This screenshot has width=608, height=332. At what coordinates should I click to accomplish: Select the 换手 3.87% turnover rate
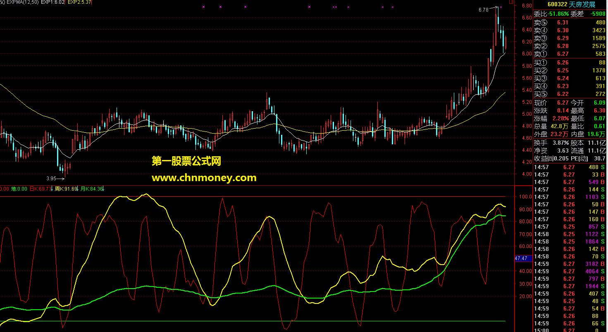[x=560, y=143]
